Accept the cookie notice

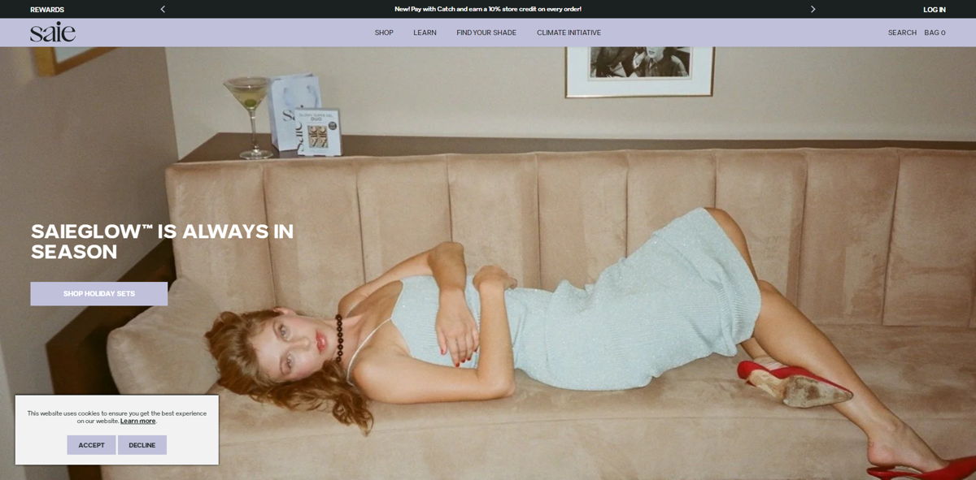pos(92,445)
